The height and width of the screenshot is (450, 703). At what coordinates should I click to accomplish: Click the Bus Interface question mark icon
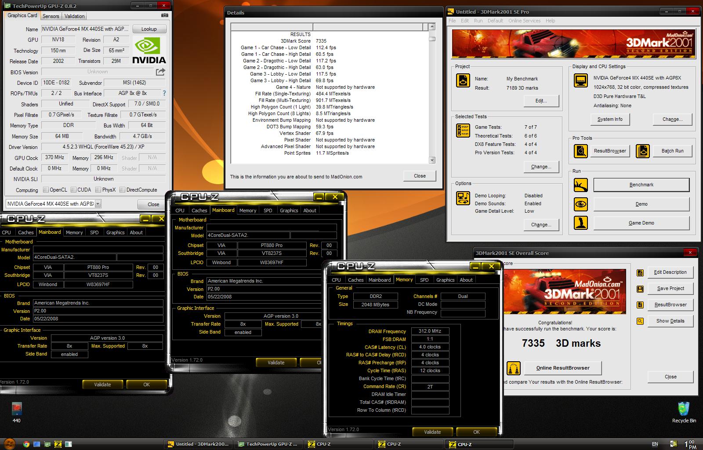164,93
